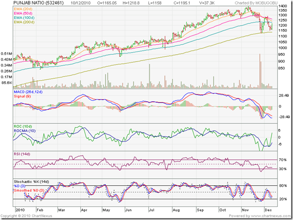Select the EMA (50d) legend label
Viewport: 293px width, 220px height.
(23, 13)
